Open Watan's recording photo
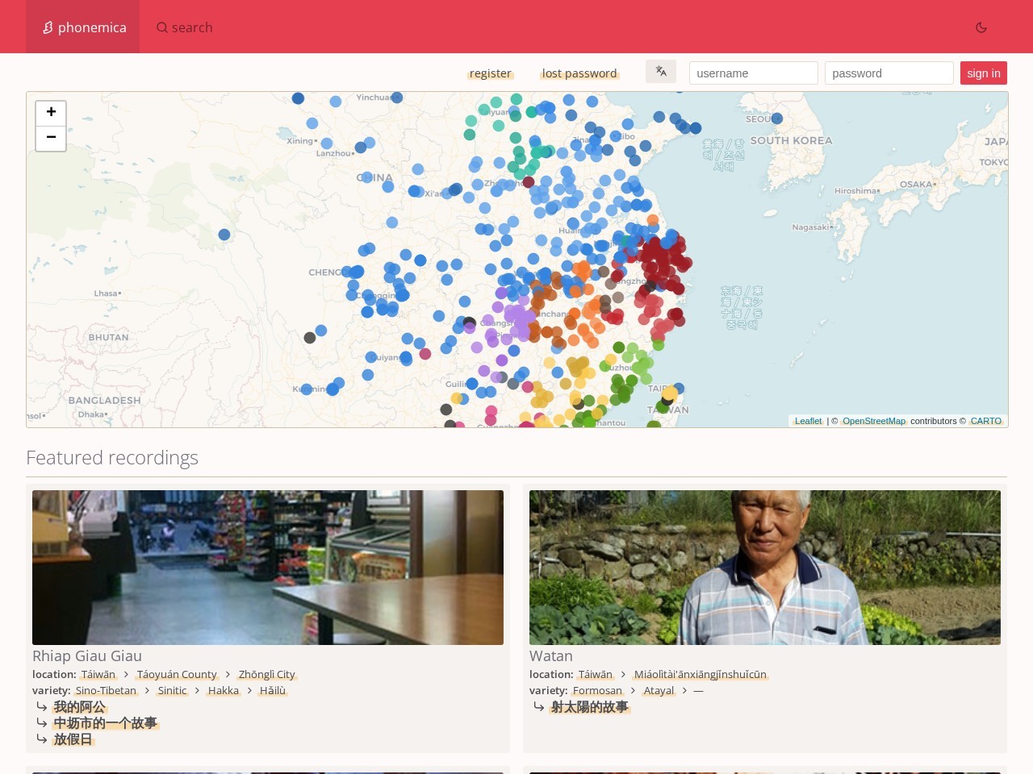The height and width of the screenshot is (774, 1033). coord(765,568)
